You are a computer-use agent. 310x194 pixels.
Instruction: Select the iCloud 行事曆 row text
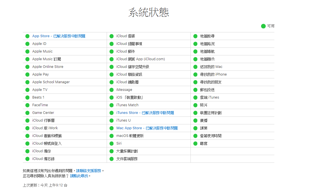43,120
